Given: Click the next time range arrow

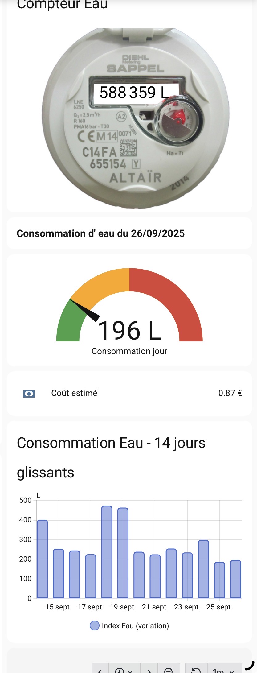Looking at the screenshot, I should coord(149,670).
